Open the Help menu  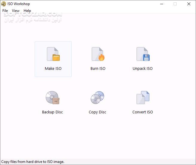(27, 10)
